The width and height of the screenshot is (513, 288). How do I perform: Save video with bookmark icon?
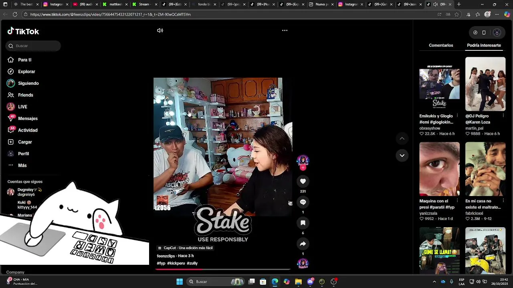(x=303, y=223)
